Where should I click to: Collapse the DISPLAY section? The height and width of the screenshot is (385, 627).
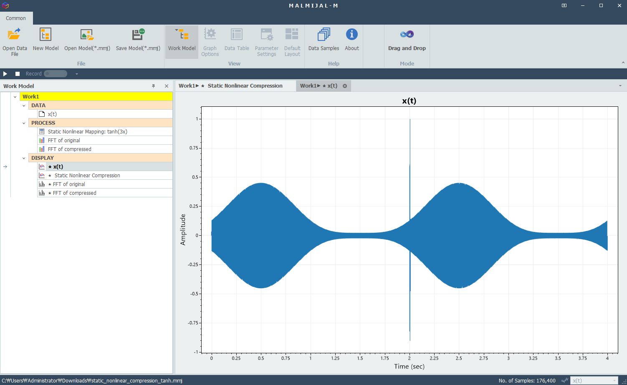tap(24, 158)
